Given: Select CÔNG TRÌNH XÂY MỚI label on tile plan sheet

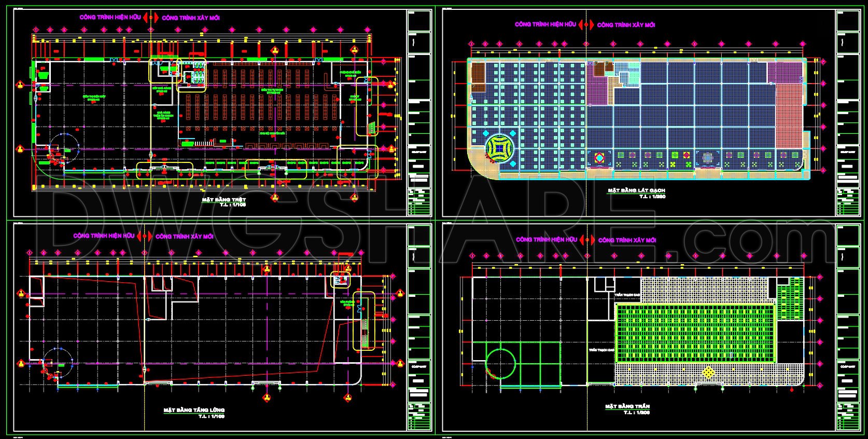Looking at the screenshot, I should [x=626, y=25].
